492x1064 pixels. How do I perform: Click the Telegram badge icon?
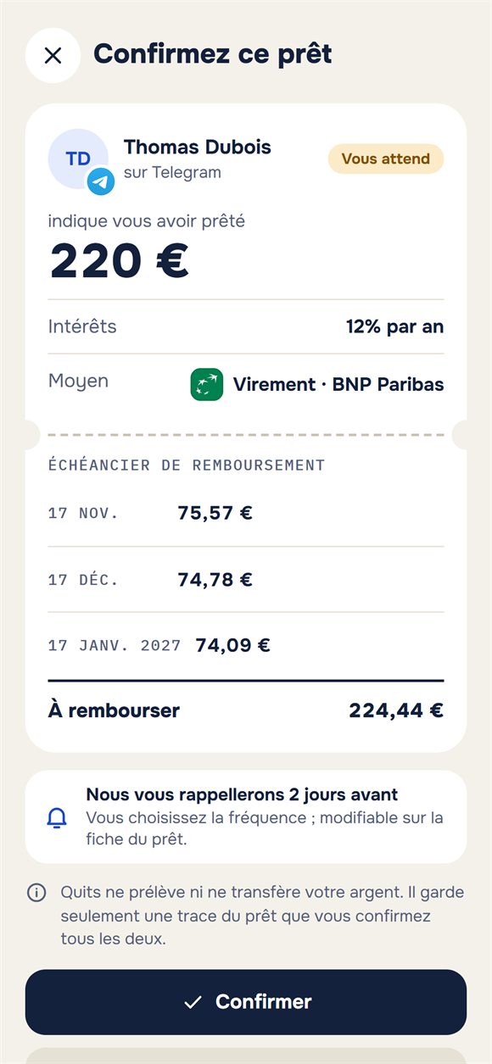tap(101, 181)
